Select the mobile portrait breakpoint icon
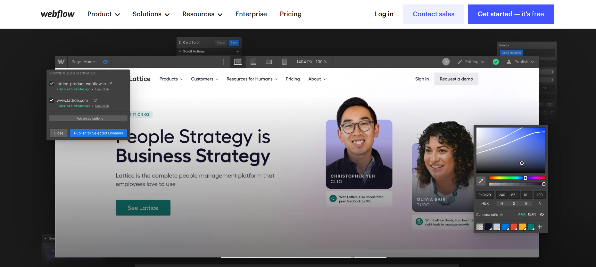This screenshot has height=267, width=596. [284, 62]
